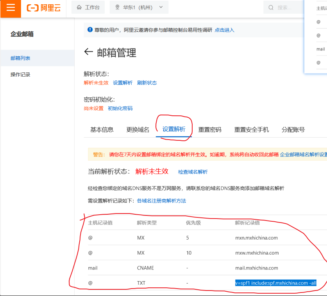The image size is (327, 296).
Task: Click the 刷新状态 link
Action: pyautogui.click(x=147, y=83)
